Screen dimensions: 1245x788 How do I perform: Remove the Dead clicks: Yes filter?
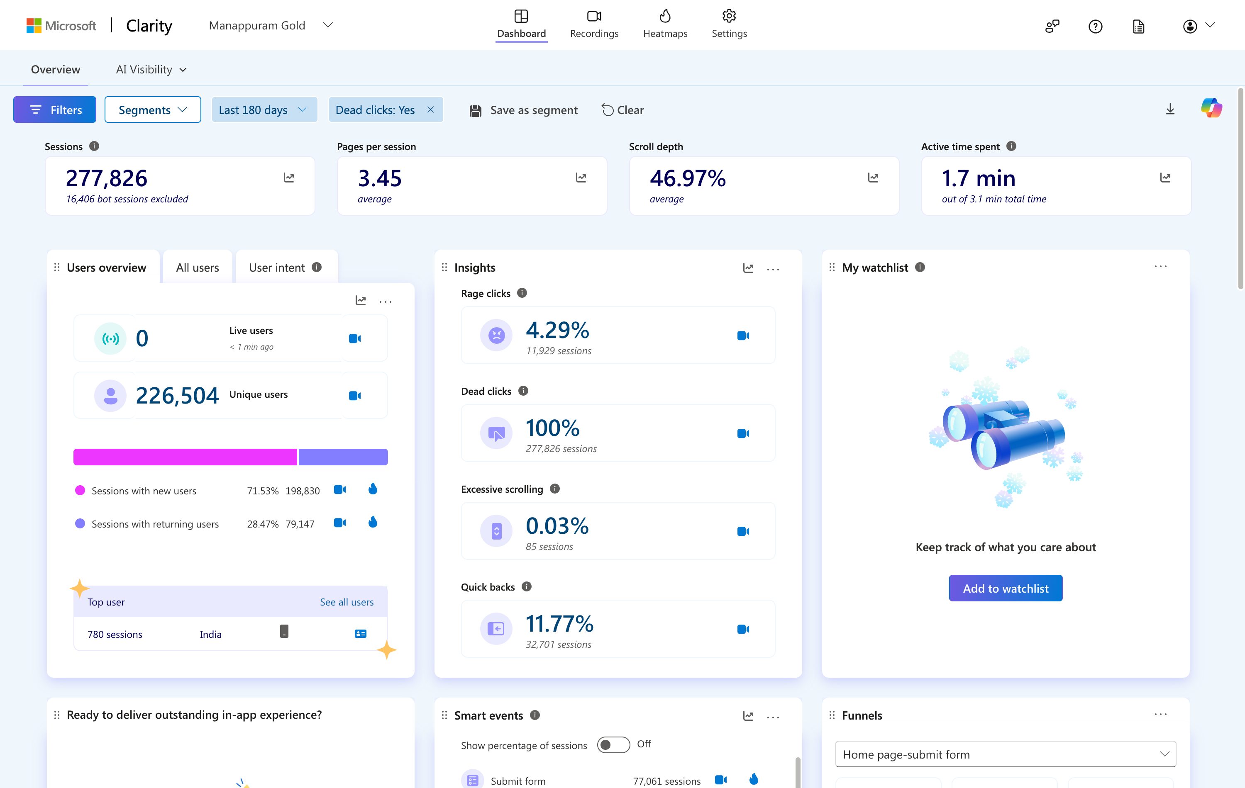tap(431, 109)
